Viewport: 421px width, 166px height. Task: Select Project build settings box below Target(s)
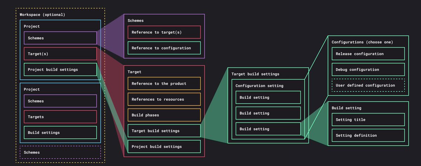60,70
